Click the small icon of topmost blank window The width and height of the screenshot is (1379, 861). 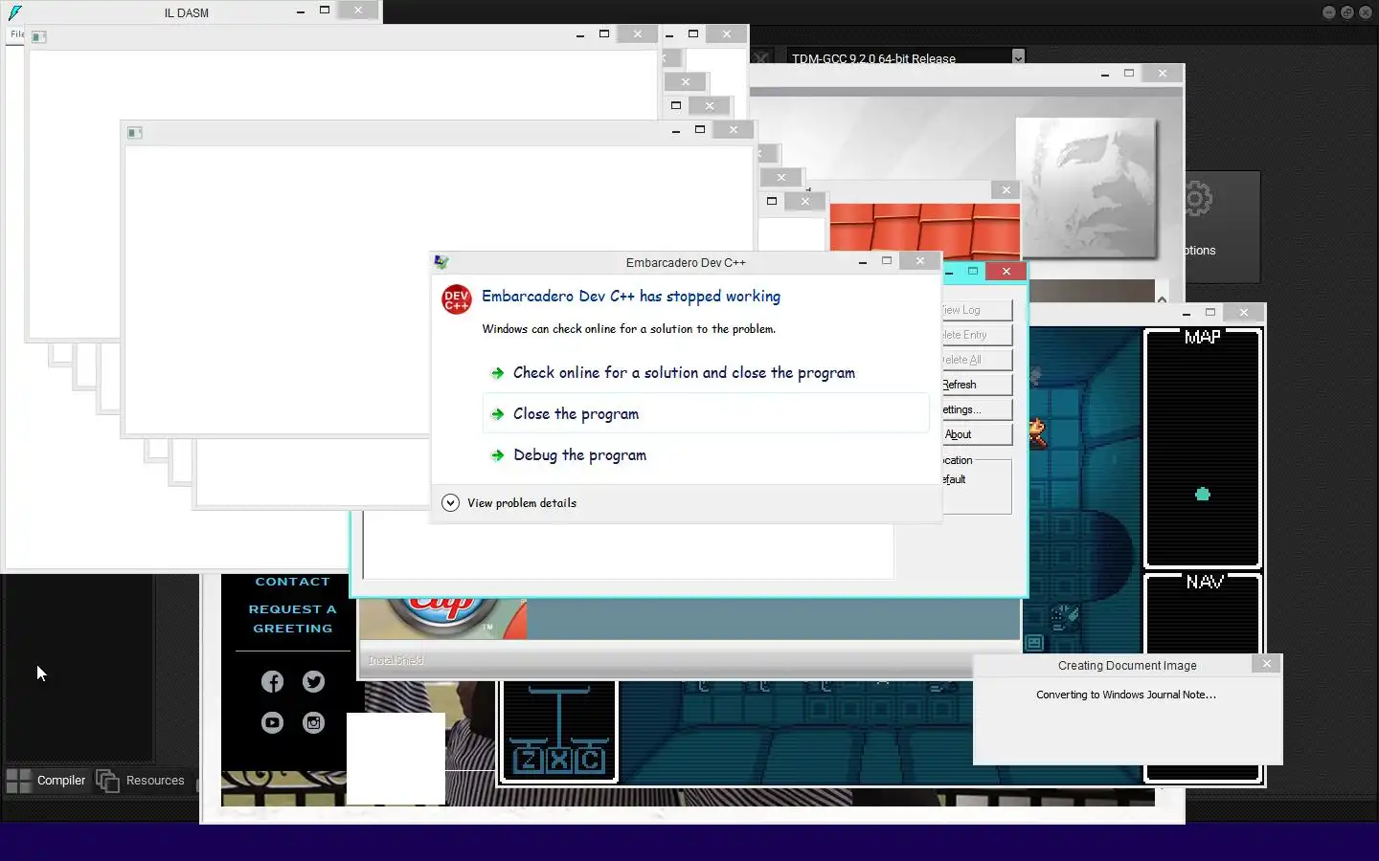[39, 36]
